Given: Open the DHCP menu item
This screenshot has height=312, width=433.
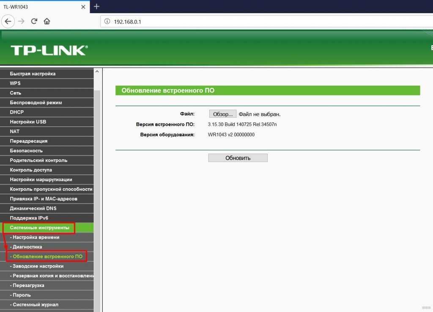Looking at the screenshot, I should 17,112.
